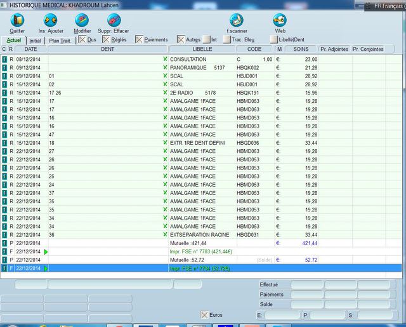
Task: Click the Quitter icon in the toolbar
Action: point(17,20)
